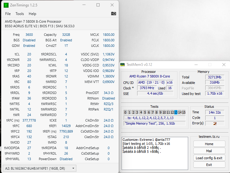This screenshot has width=230, height=173.
Task: Open the File menu in ZenTimings
Action: click(8, 14)
